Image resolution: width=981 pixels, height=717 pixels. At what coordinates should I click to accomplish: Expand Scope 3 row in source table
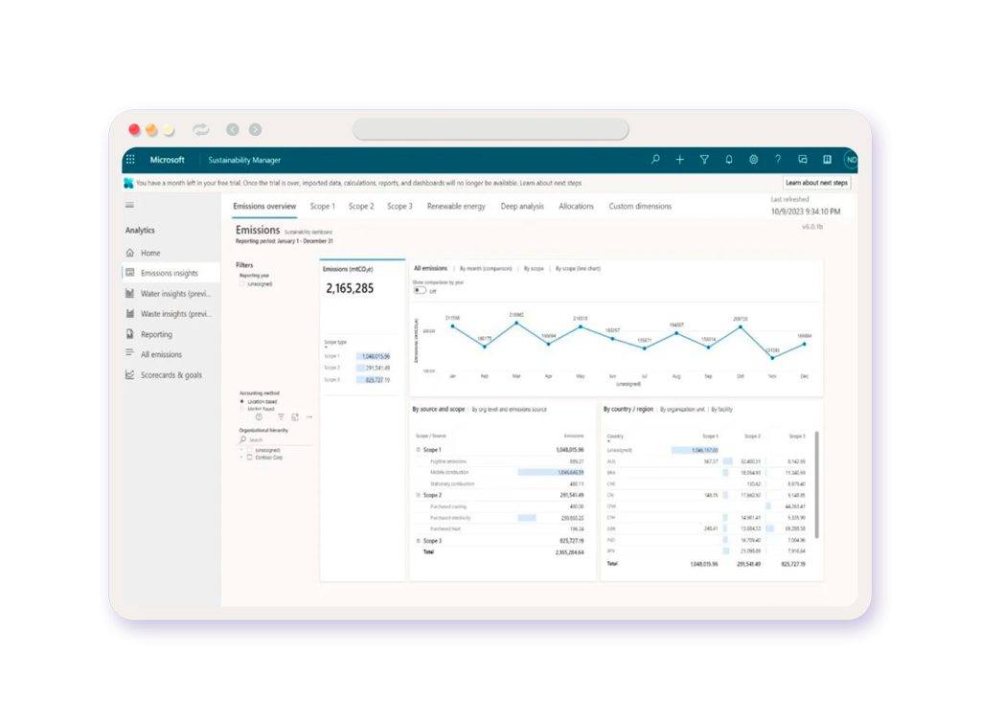[x=418, y=541]
